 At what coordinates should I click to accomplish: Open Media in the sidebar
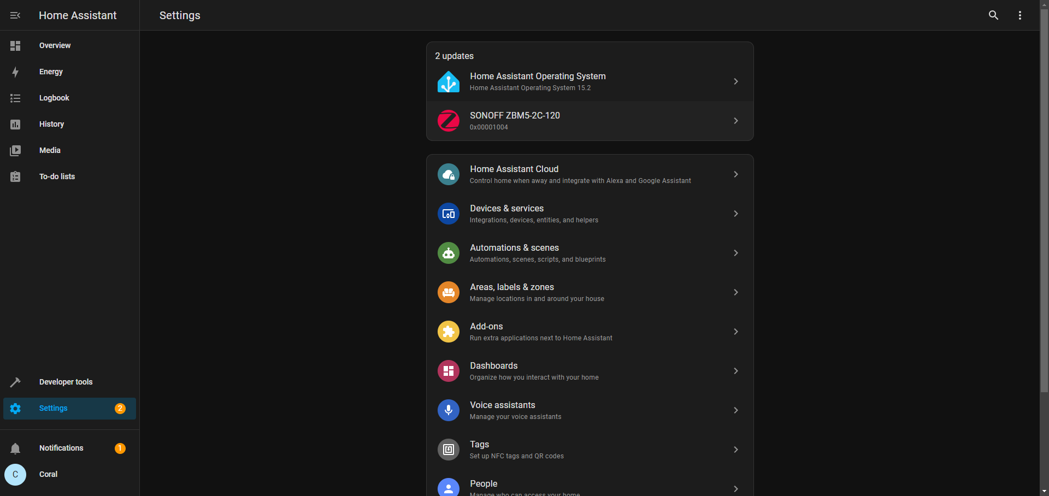(x=50, y=150)
